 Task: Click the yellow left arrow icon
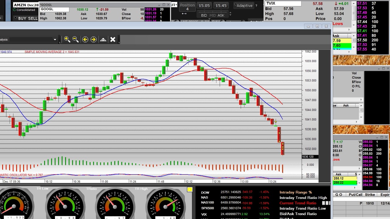click(x=85, y=39)
